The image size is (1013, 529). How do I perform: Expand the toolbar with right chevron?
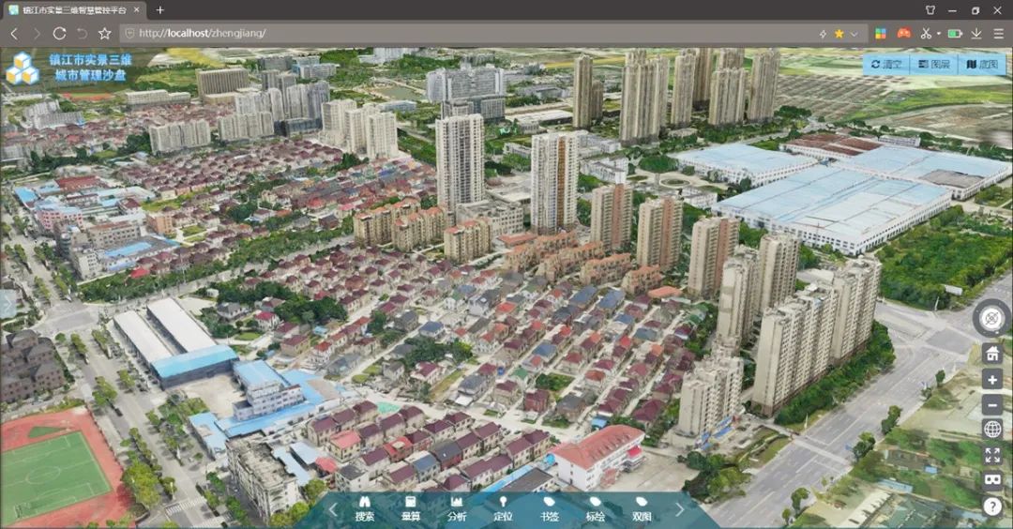[680, 509]
